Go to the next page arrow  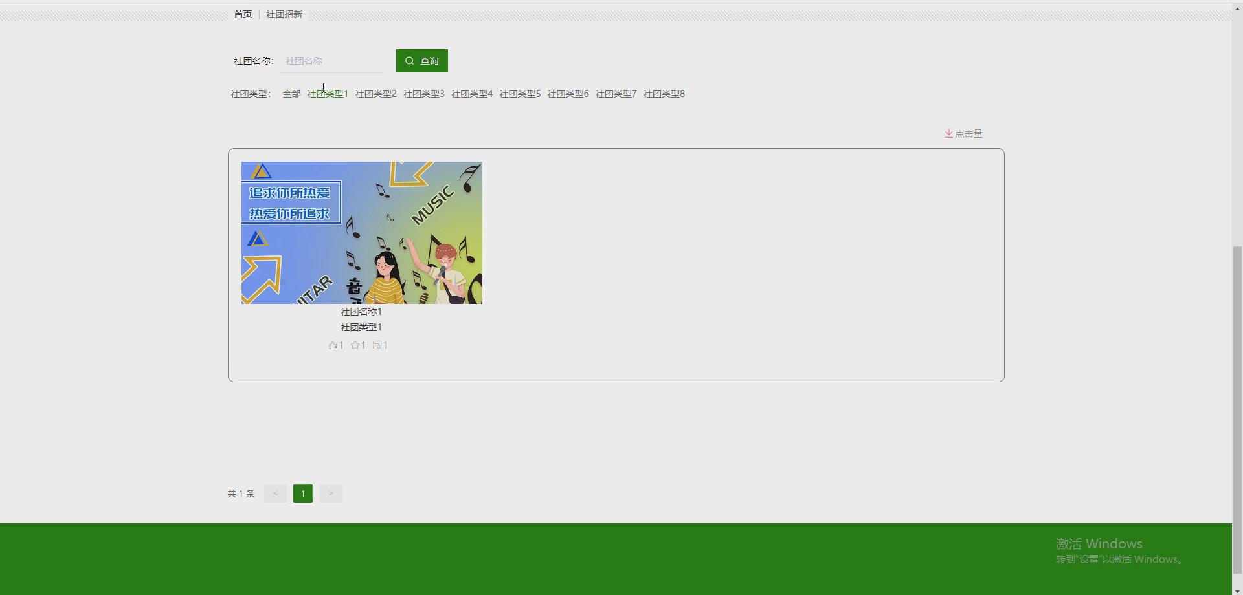pyautogui.click(x=331, y=493)
